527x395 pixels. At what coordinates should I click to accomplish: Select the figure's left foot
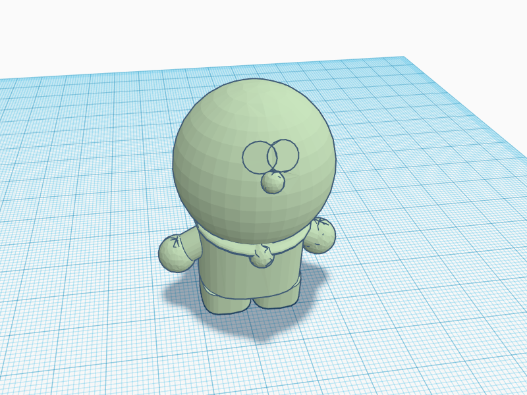click(x=226, y=301)
